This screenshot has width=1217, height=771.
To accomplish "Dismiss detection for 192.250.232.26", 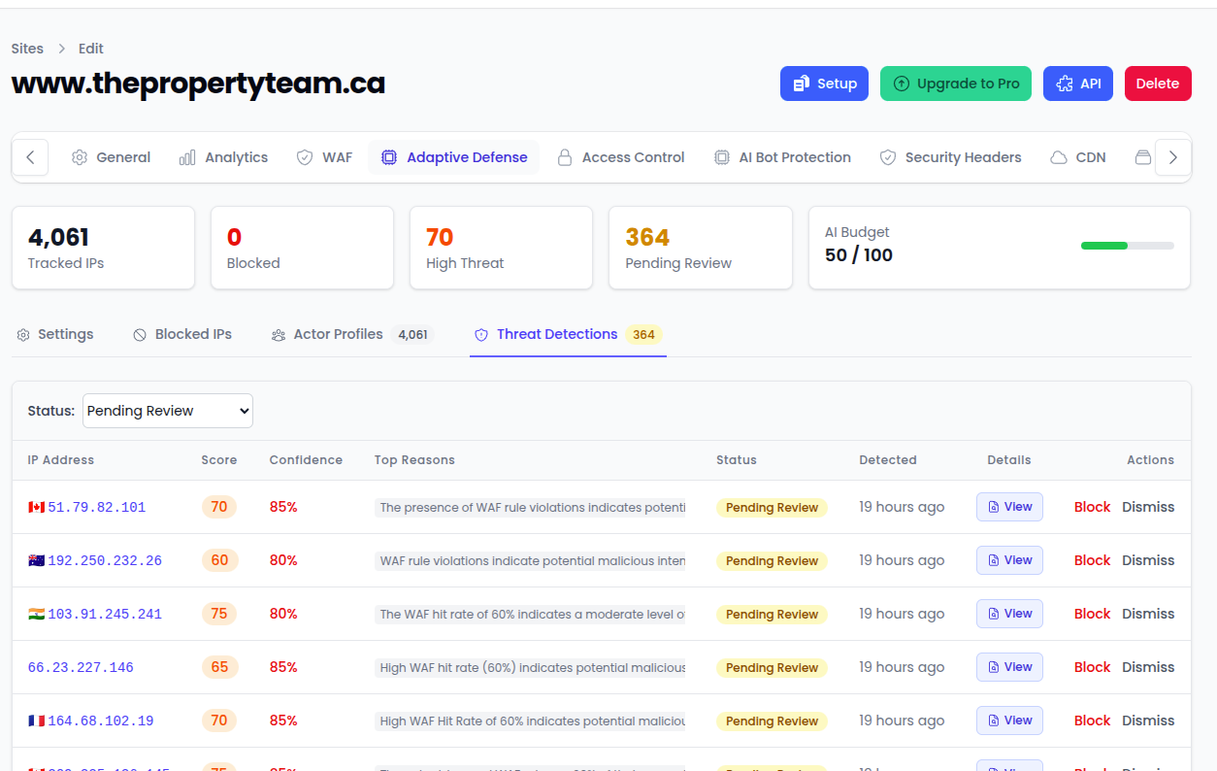I will (x=1148, y=560).
